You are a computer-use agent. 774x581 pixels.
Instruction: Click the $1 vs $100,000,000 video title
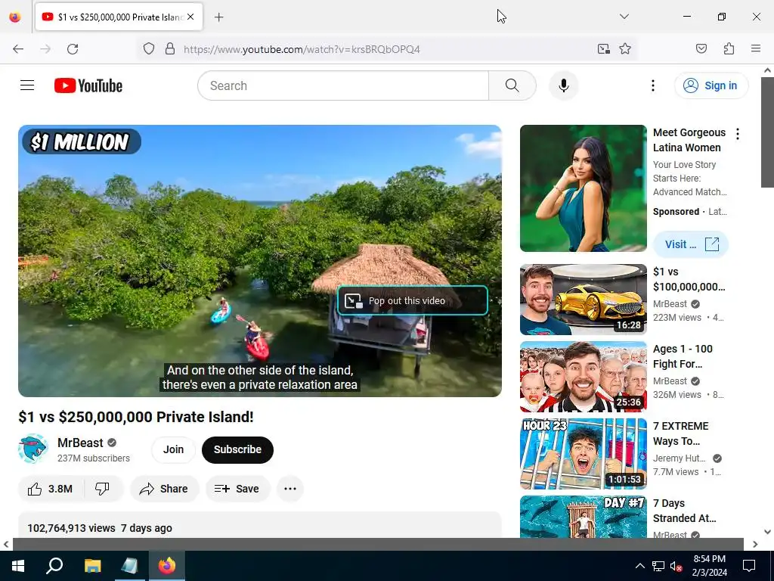[689, 279]
